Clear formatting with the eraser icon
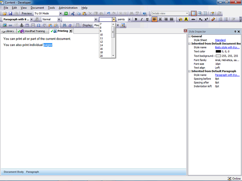The height and width of the screenshot is (181, 242). (213, 19)
